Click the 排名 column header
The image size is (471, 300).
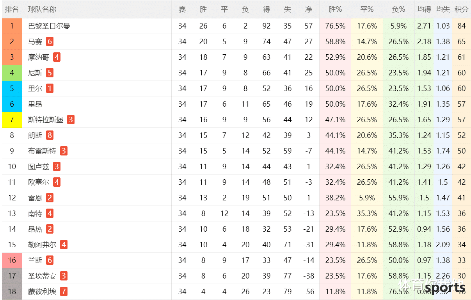point(12,9)
